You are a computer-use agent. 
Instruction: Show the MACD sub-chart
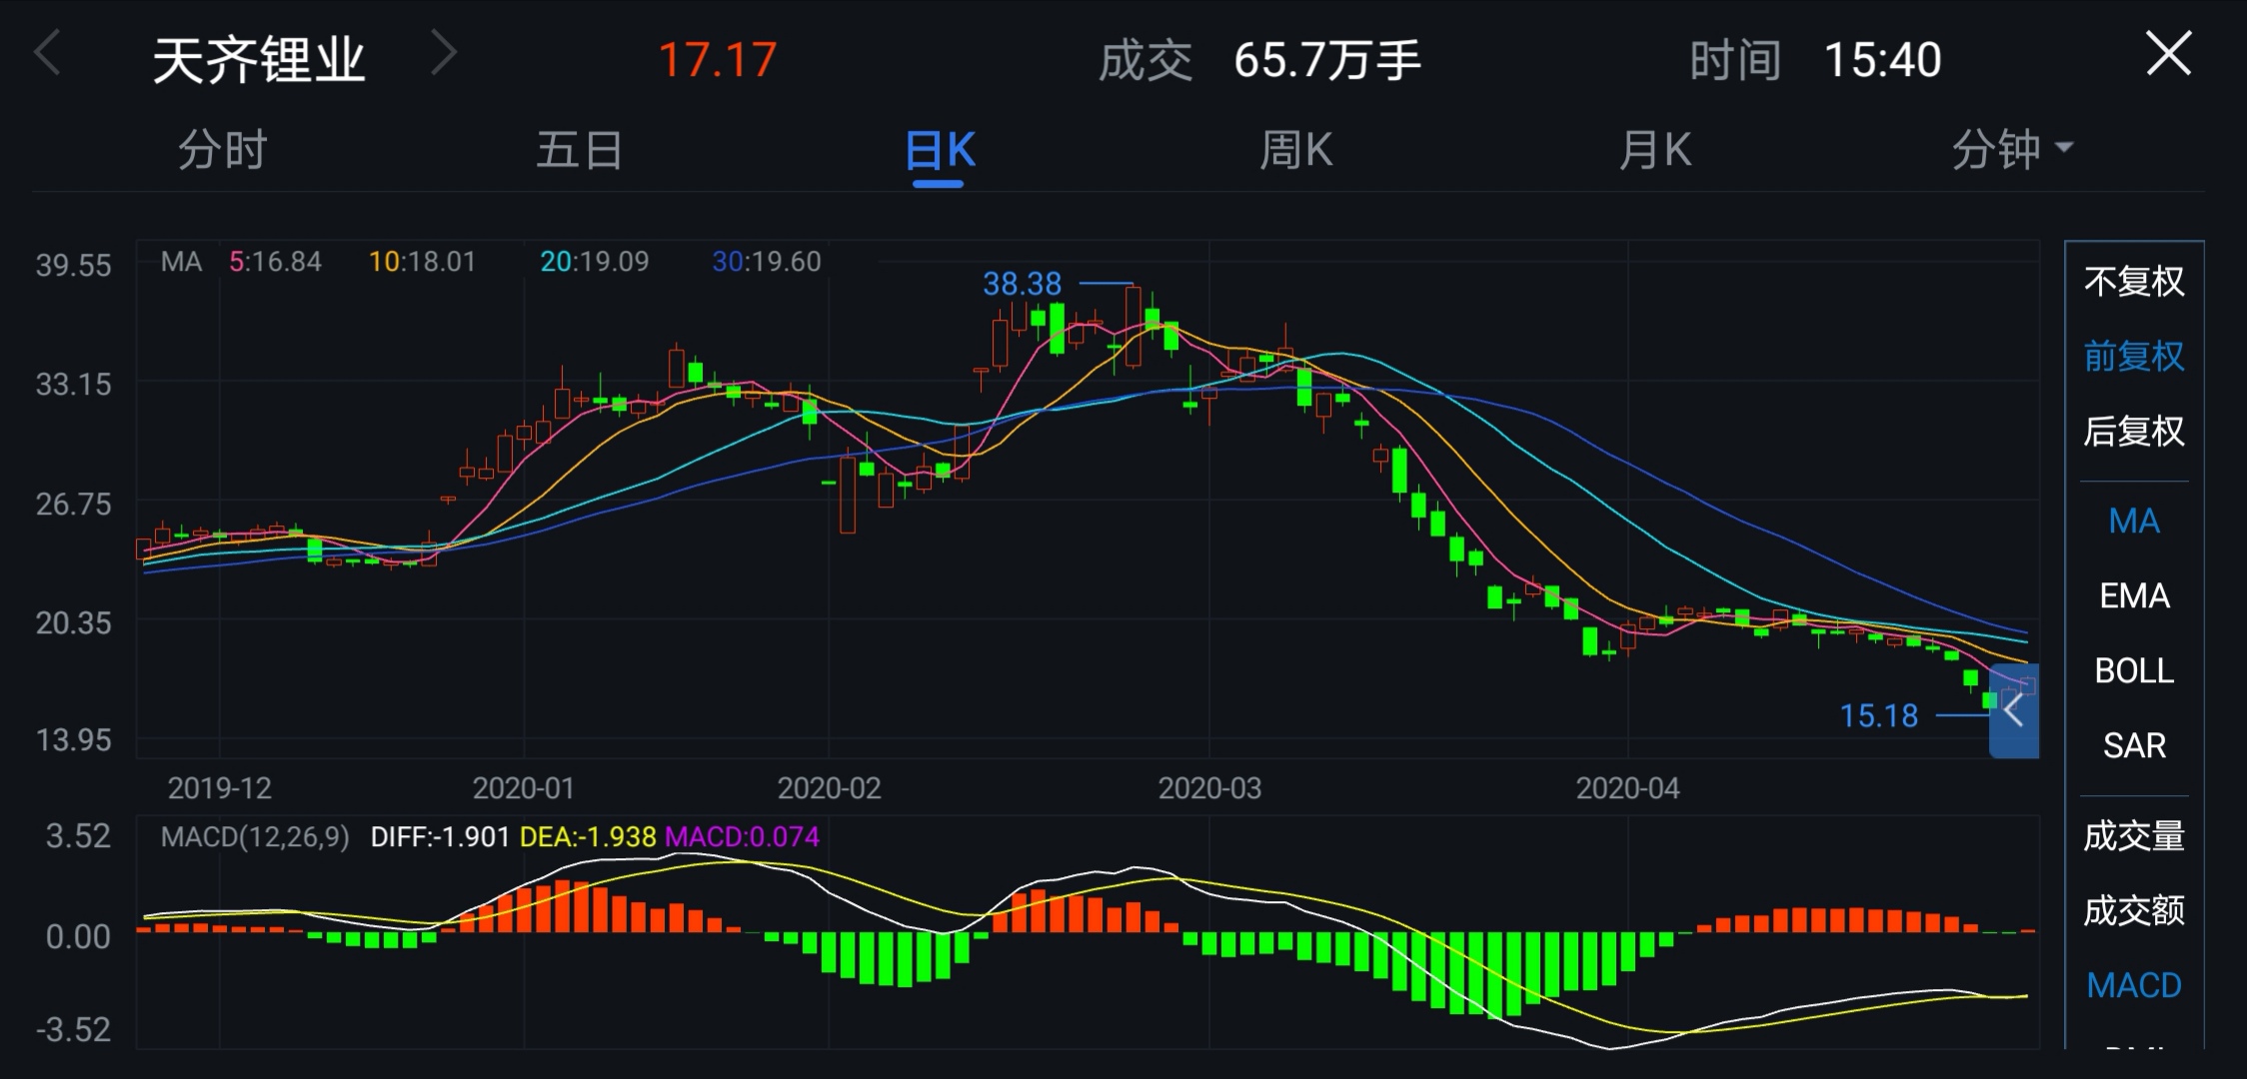(2134, 985)
